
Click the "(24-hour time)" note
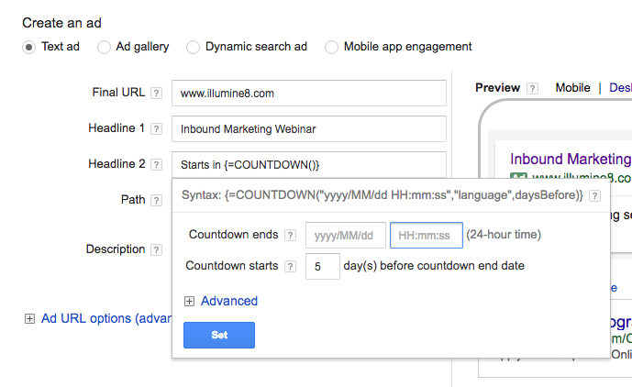(504, 235)
